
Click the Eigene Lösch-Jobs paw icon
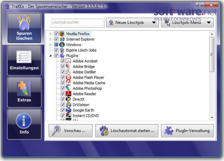pyautogui.click(x=62, y=50)
